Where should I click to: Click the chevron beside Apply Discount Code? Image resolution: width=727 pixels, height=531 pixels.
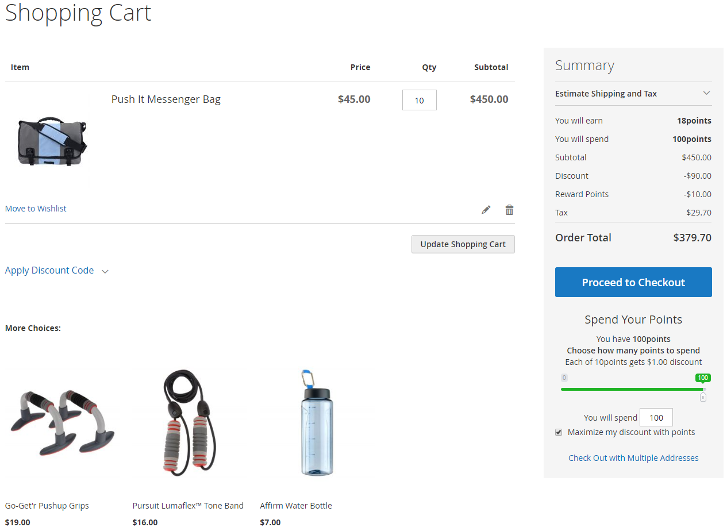(105, 271)
